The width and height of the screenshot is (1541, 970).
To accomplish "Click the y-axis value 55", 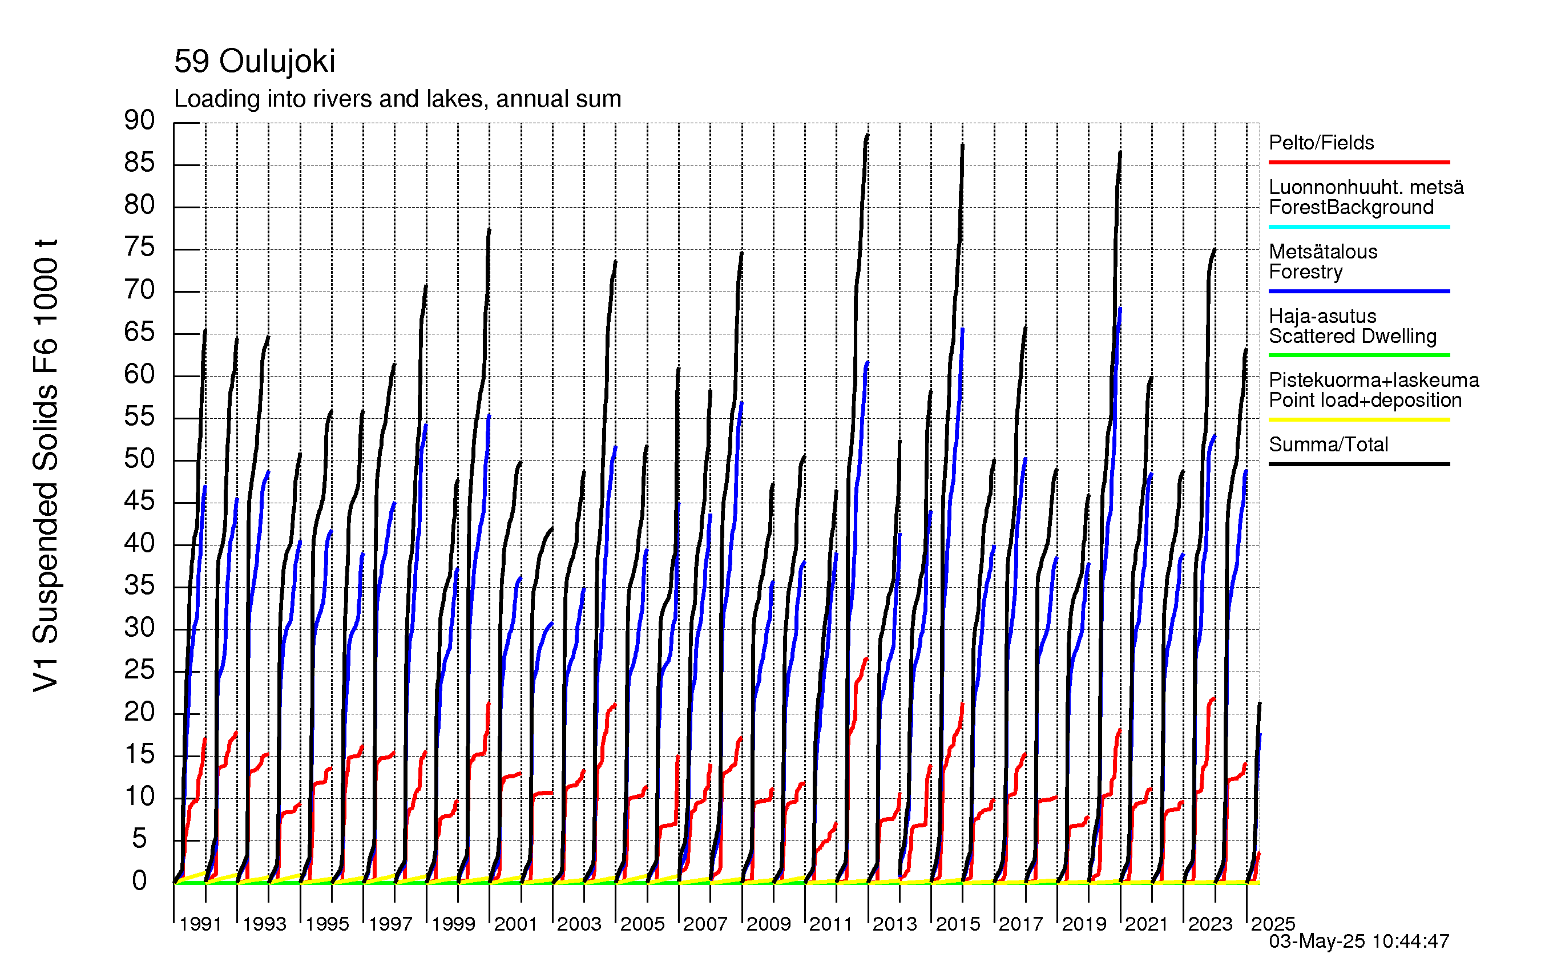I will (139, 417).
